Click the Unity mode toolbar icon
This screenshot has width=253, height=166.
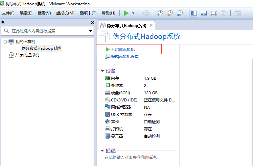(x=223, y=13)
